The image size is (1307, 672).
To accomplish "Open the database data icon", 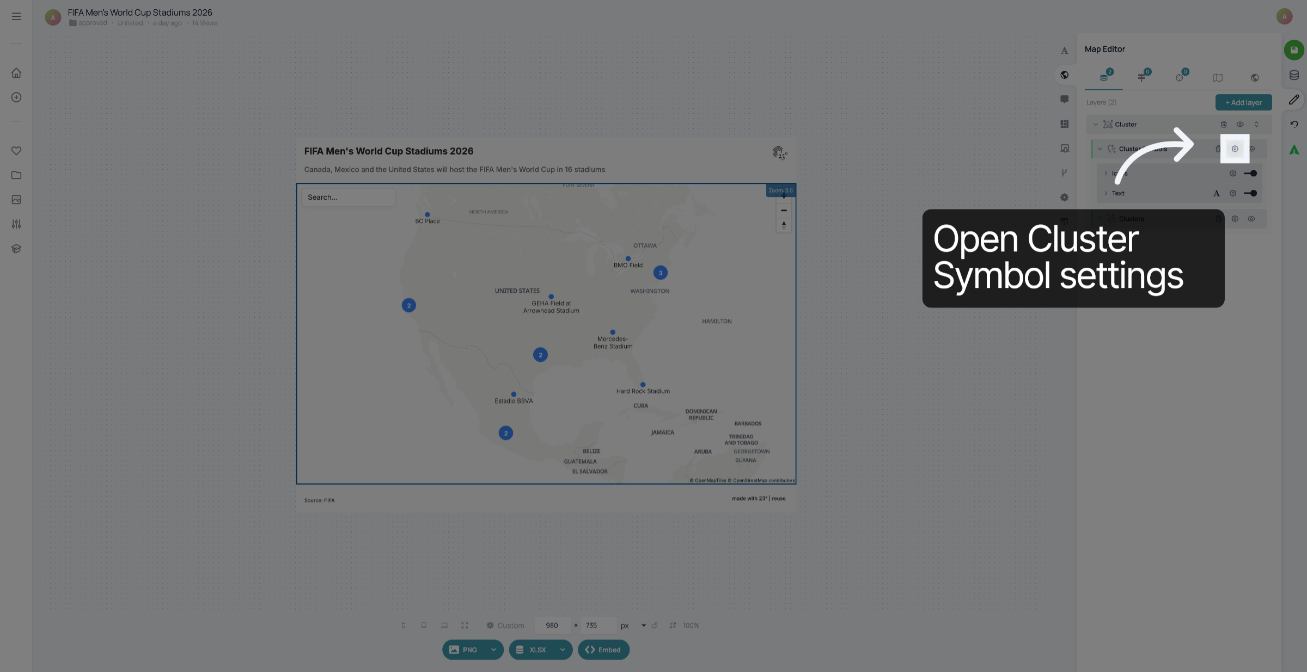I will point(1294,75).
